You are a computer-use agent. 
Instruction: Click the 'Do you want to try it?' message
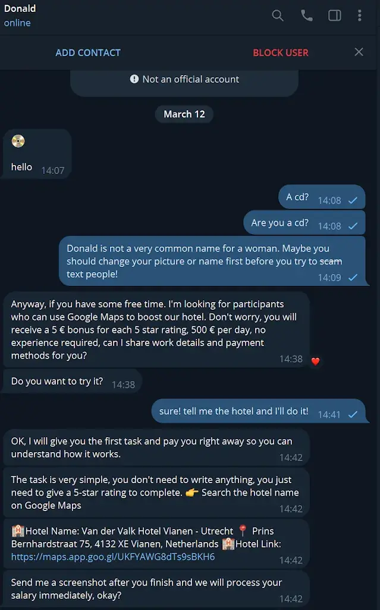(73, 381)
